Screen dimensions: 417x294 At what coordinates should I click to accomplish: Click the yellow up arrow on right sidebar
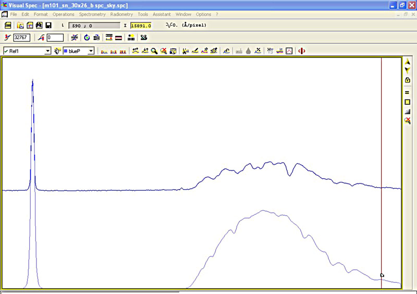coord(408,62)
